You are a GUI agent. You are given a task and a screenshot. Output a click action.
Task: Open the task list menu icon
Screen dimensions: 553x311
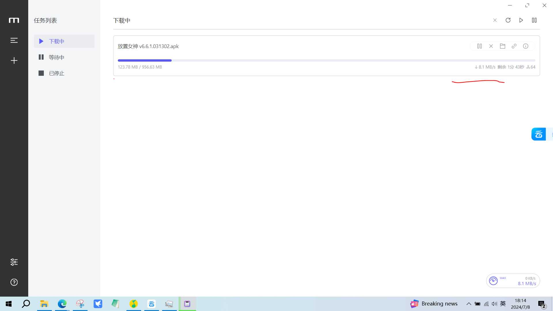14,40
